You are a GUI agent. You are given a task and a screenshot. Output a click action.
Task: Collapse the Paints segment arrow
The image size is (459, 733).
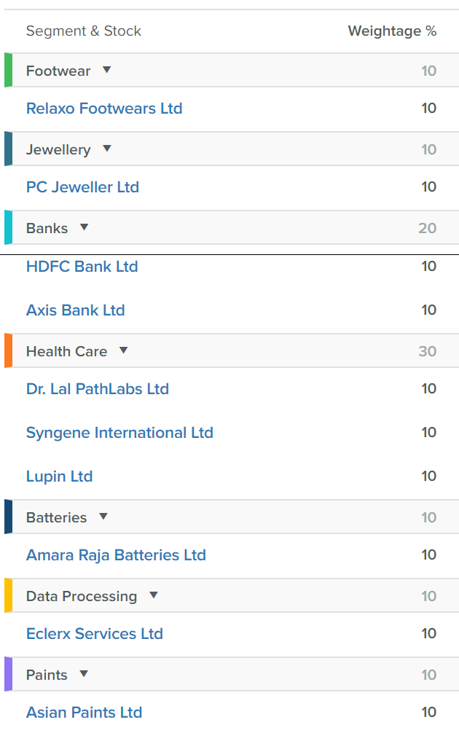84,674
